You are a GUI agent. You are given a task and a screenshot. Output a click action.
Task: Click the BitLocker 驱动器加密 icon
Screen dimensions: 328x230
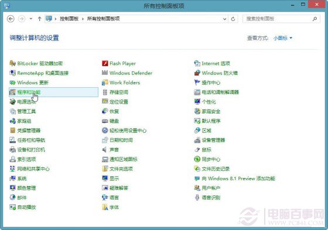pos(12,63)
